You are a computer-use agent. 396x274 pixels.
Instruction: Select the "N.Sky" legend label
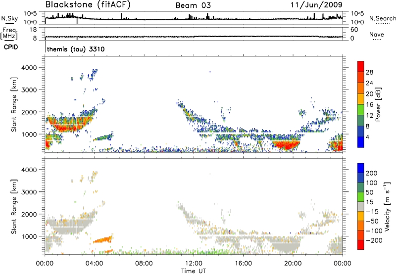[9, 18]
